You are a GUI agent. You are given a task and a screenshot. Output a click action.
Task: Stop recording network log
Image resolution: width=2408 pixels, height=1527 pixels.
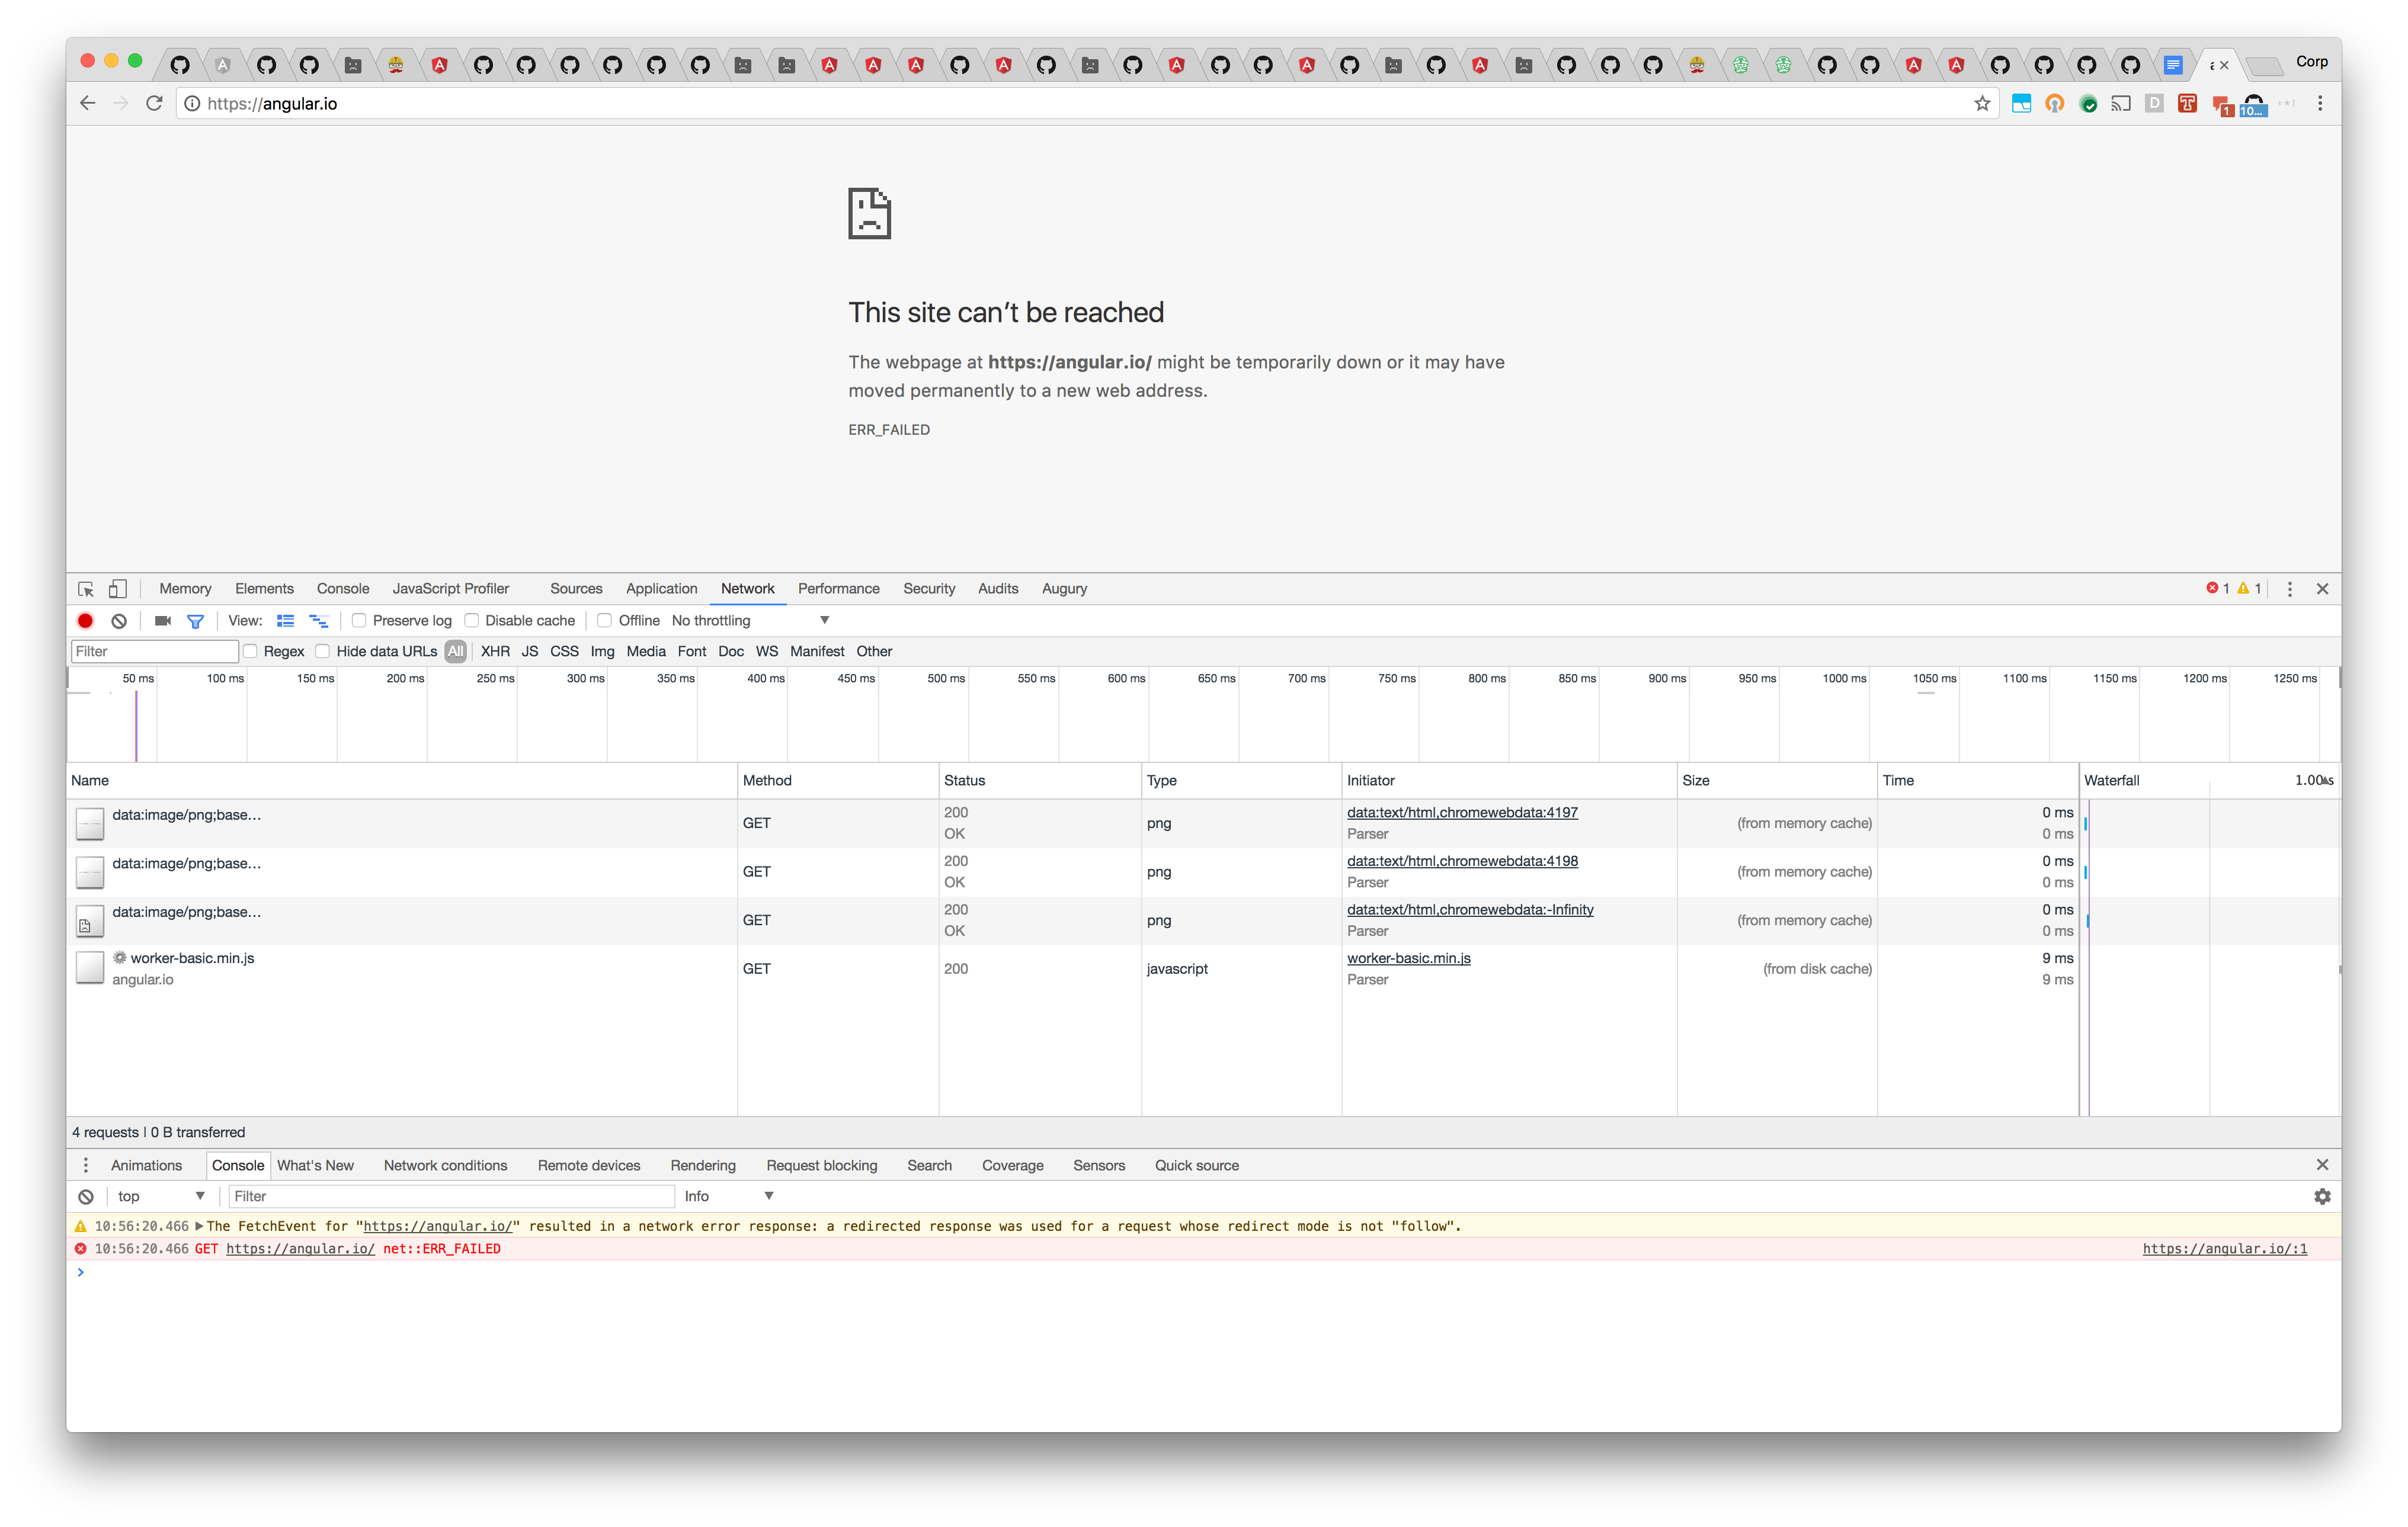[85, 621]
